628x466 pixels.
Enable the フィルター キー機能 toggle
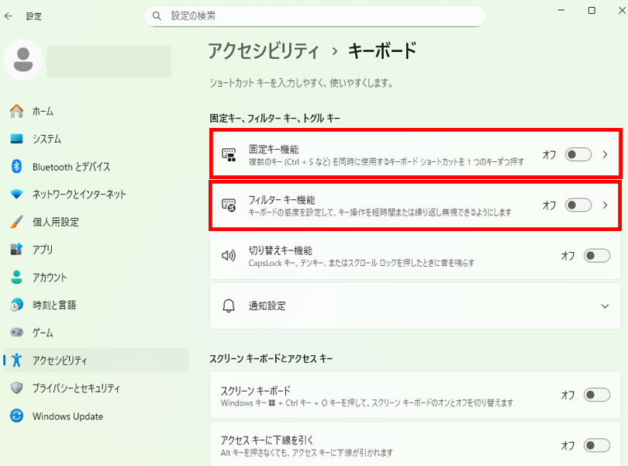coord(578,205)
